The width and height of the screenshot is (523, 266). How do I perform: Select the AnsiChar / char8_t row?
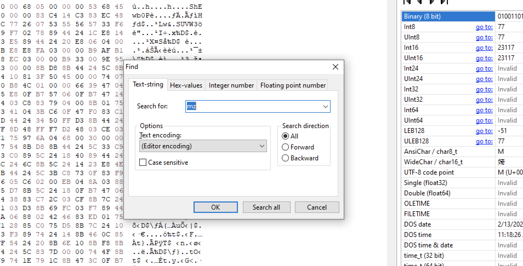point(462,152)
